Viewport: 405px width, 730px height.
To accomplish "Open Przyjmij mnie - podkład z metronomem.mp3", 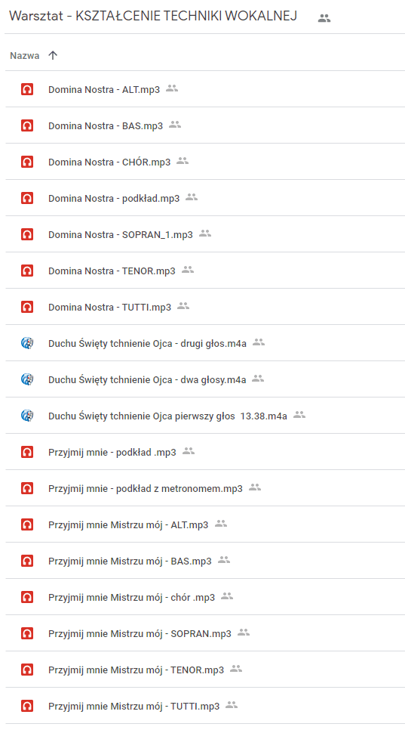I will click(205, 488).
